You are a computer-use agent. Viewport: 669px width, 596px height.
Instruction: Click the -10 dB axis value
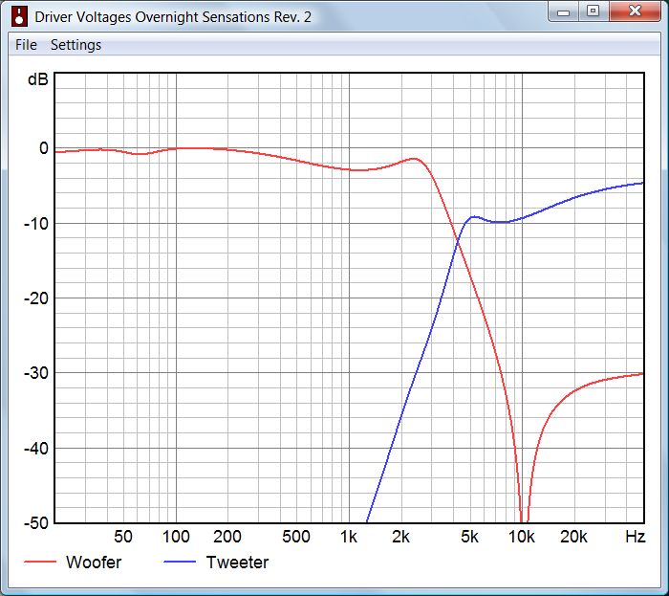click(x=36, y=223)
